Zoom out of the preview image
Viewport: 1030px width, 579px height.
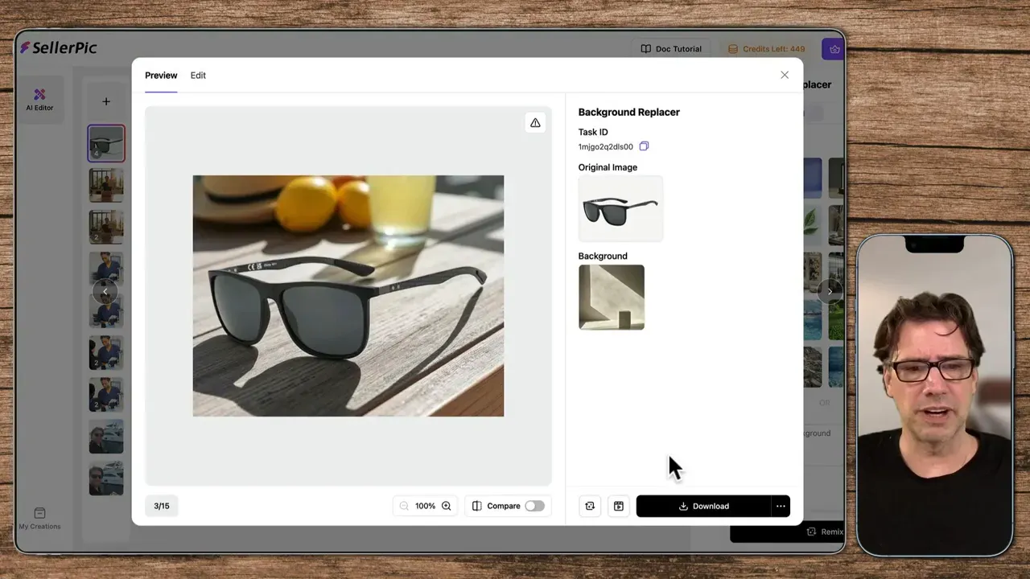[x=404, y=506]
